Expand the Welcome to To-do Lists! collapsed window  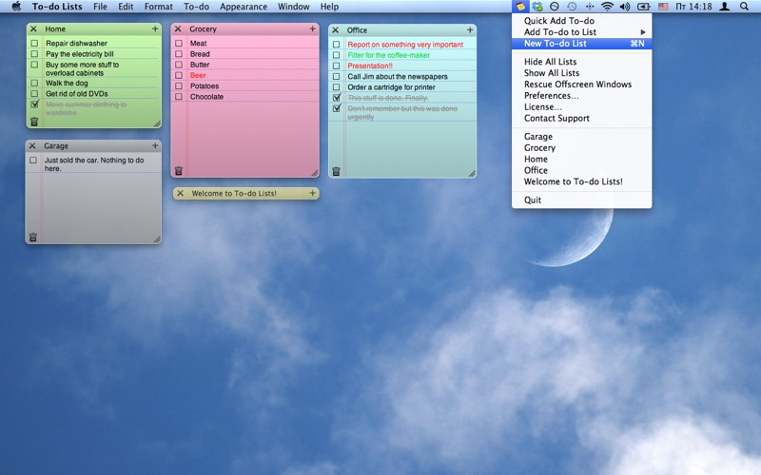(x=245, y=194)
